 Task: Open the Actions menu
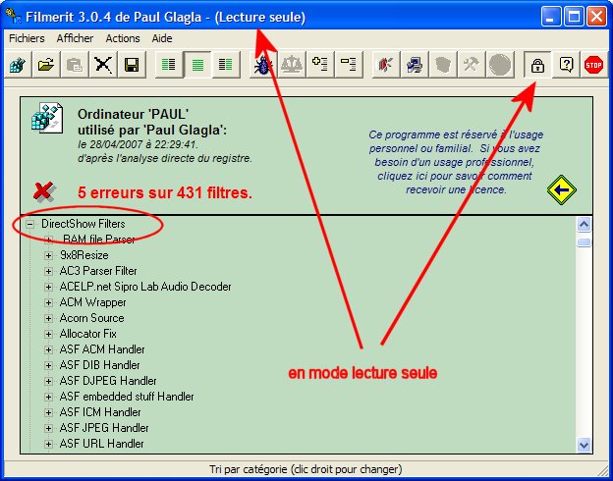pyautogui.click(x=123, y=38)
